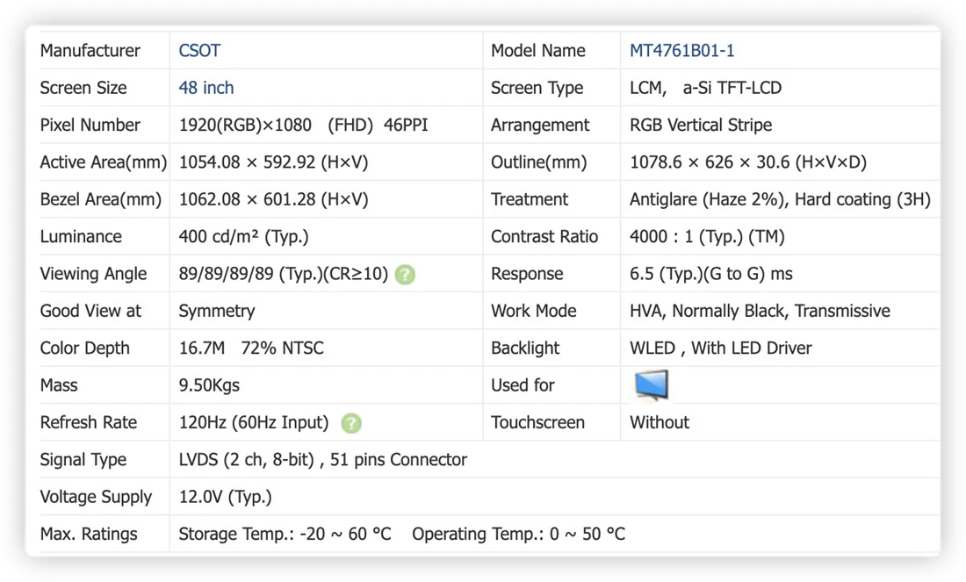Click the LVDS Signal Type value
Screen dimensions: 966x582
[x=323, y=459]
